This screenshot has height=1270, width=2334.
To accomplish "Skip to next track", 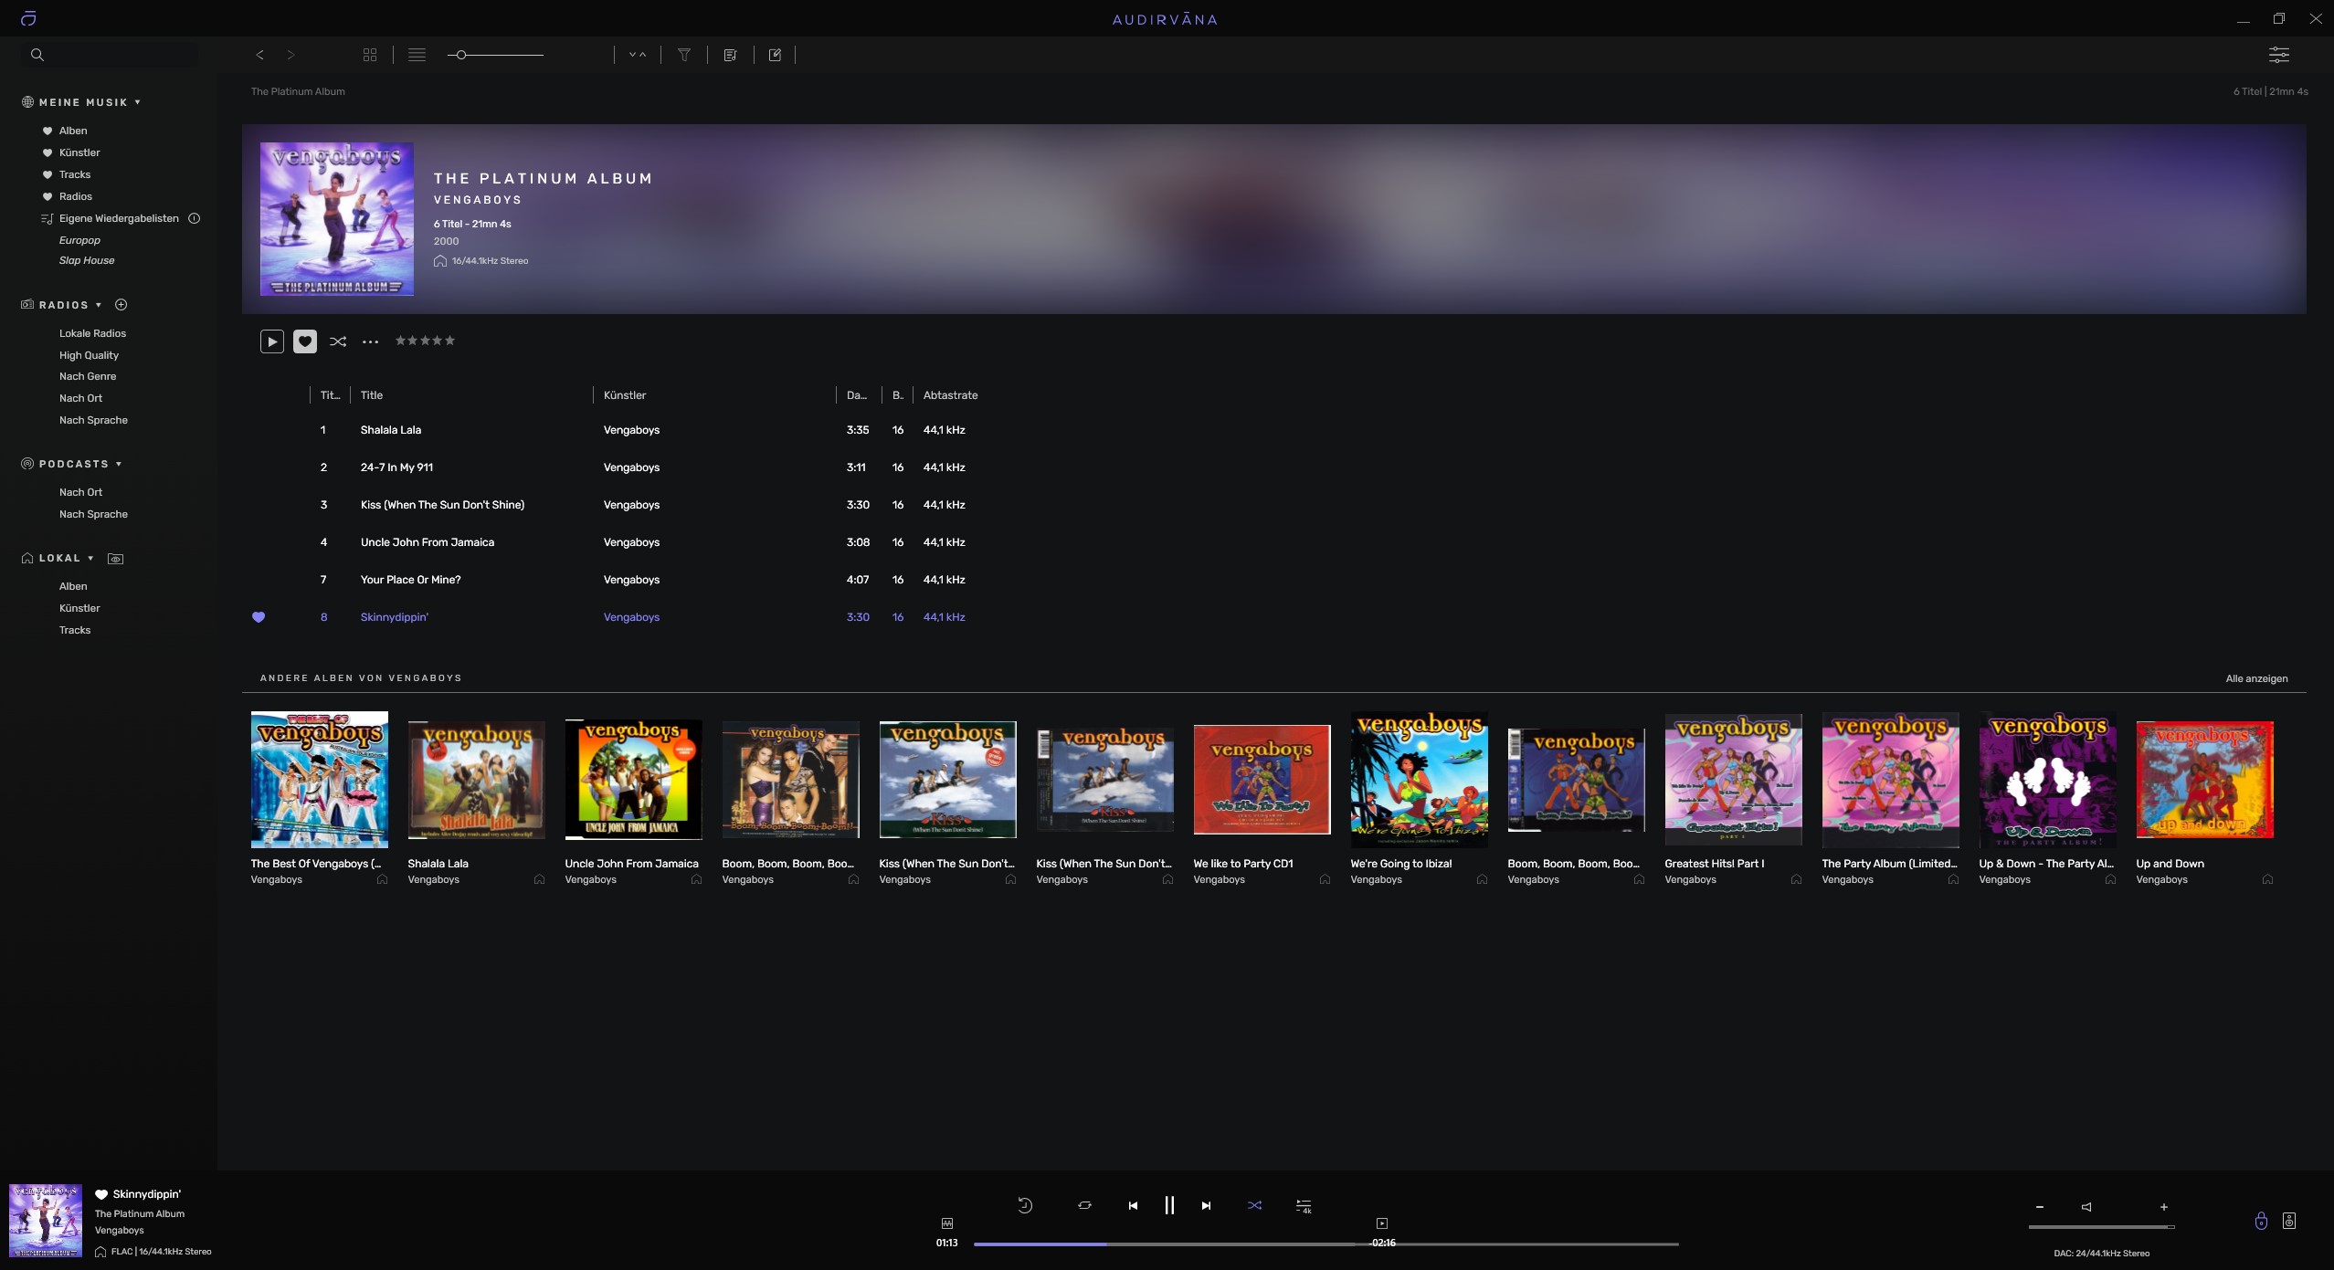I will pos(1206,1206).
